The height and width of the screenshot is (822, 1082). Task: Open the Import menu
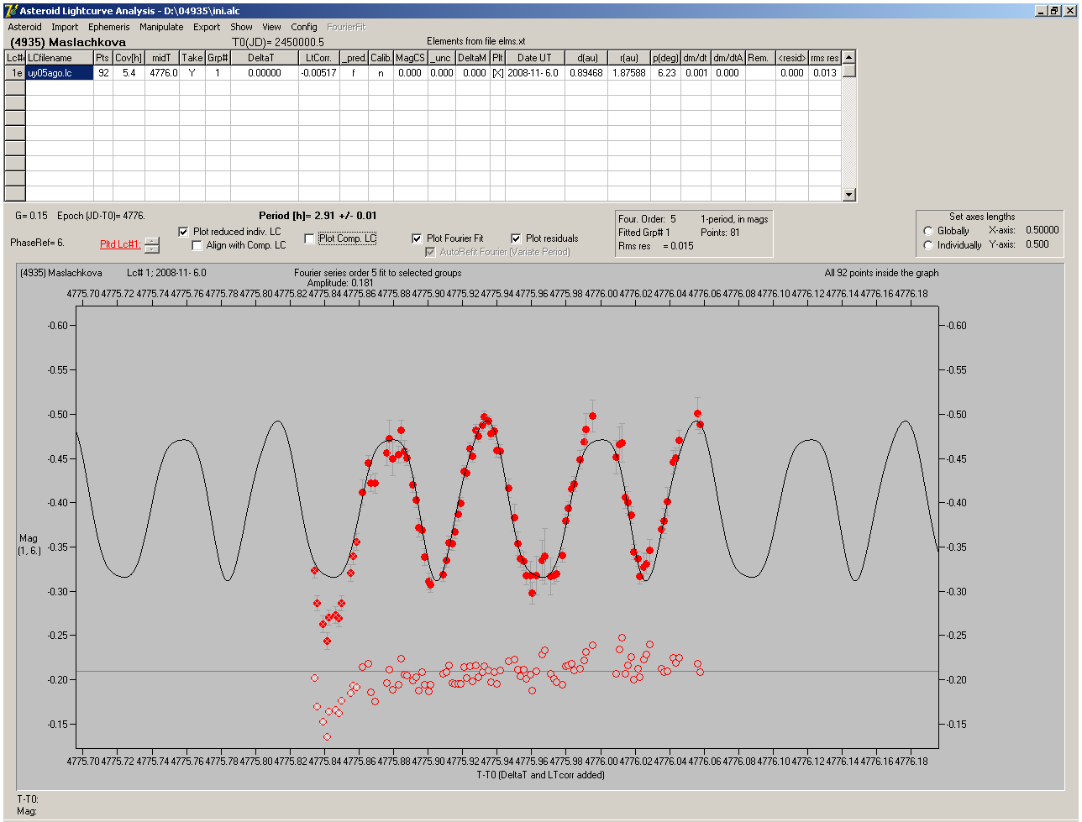tap(65, 27)
